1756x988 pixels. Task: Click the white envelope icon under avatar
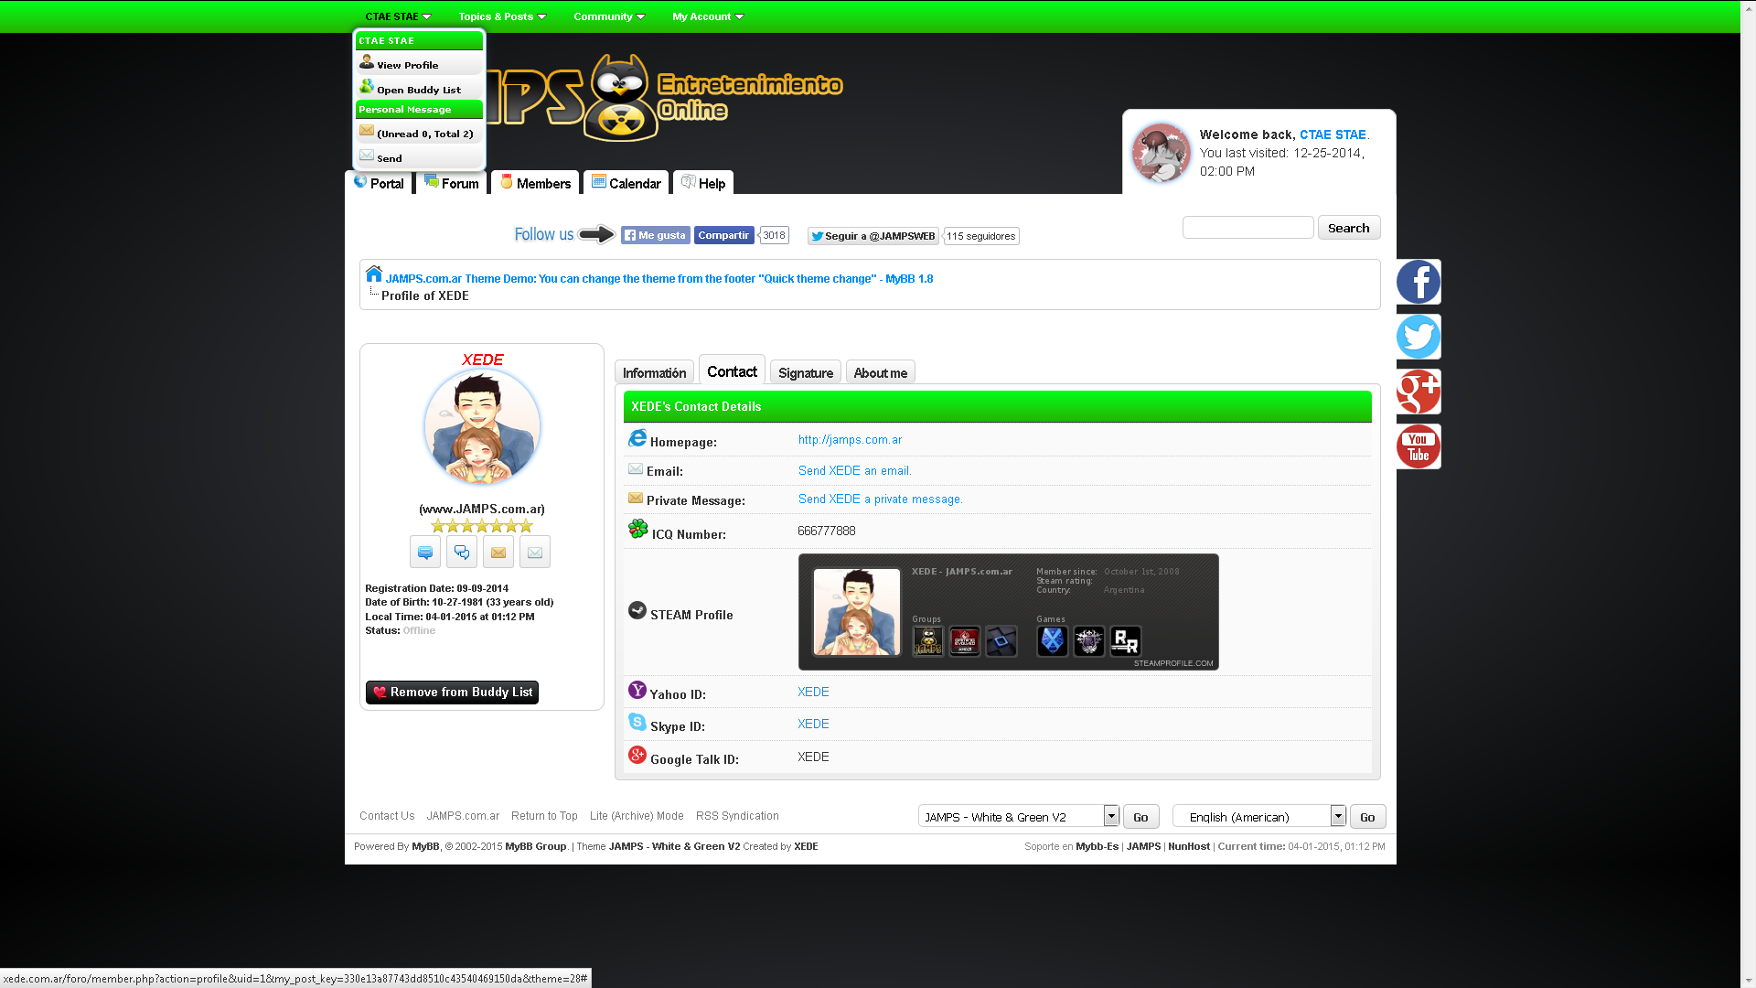(535, 553)
